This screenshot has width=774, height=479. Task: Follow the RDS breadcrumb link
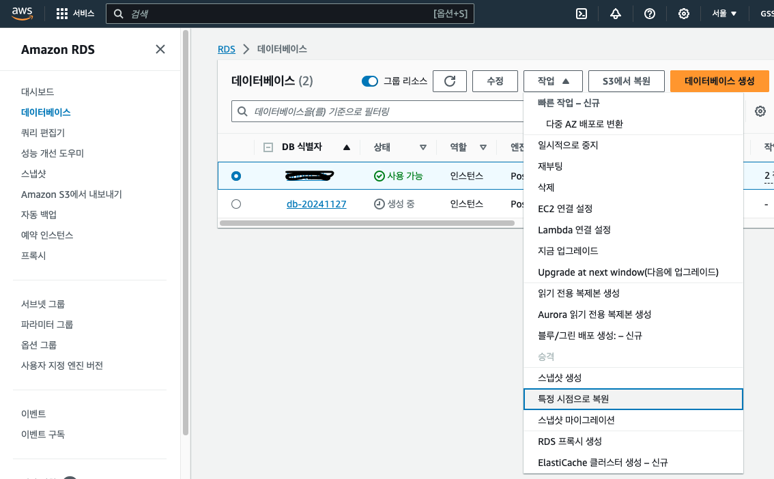click(227, 49)
